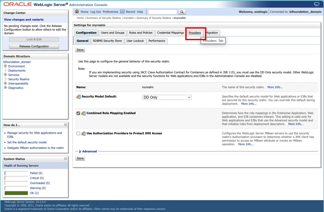This screenshot has width=324, height=212.
Task: Expand the Interoperability tree node
Action: coord(5,83)
